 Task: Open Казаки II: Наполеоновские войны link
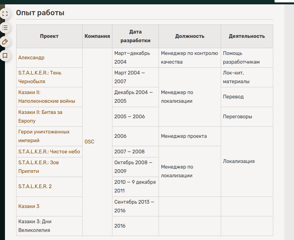(x=47, y=97)
